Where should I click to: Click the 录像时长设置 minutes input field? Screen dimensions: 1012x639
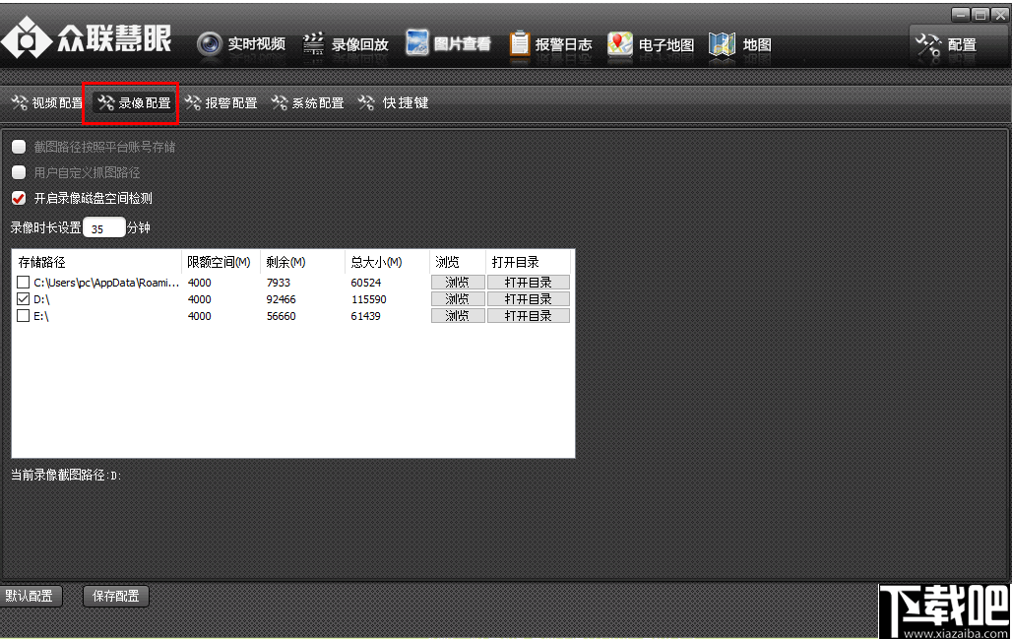[104, 227]
